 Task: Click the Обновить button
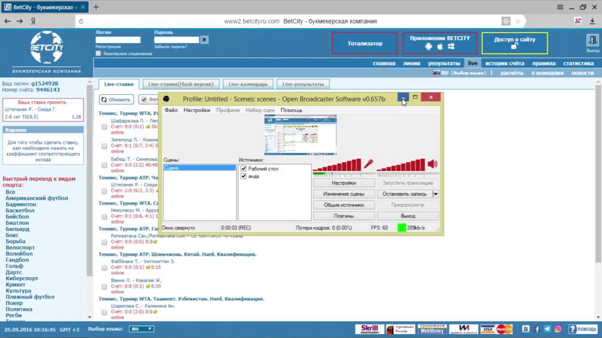click(116, 100)
